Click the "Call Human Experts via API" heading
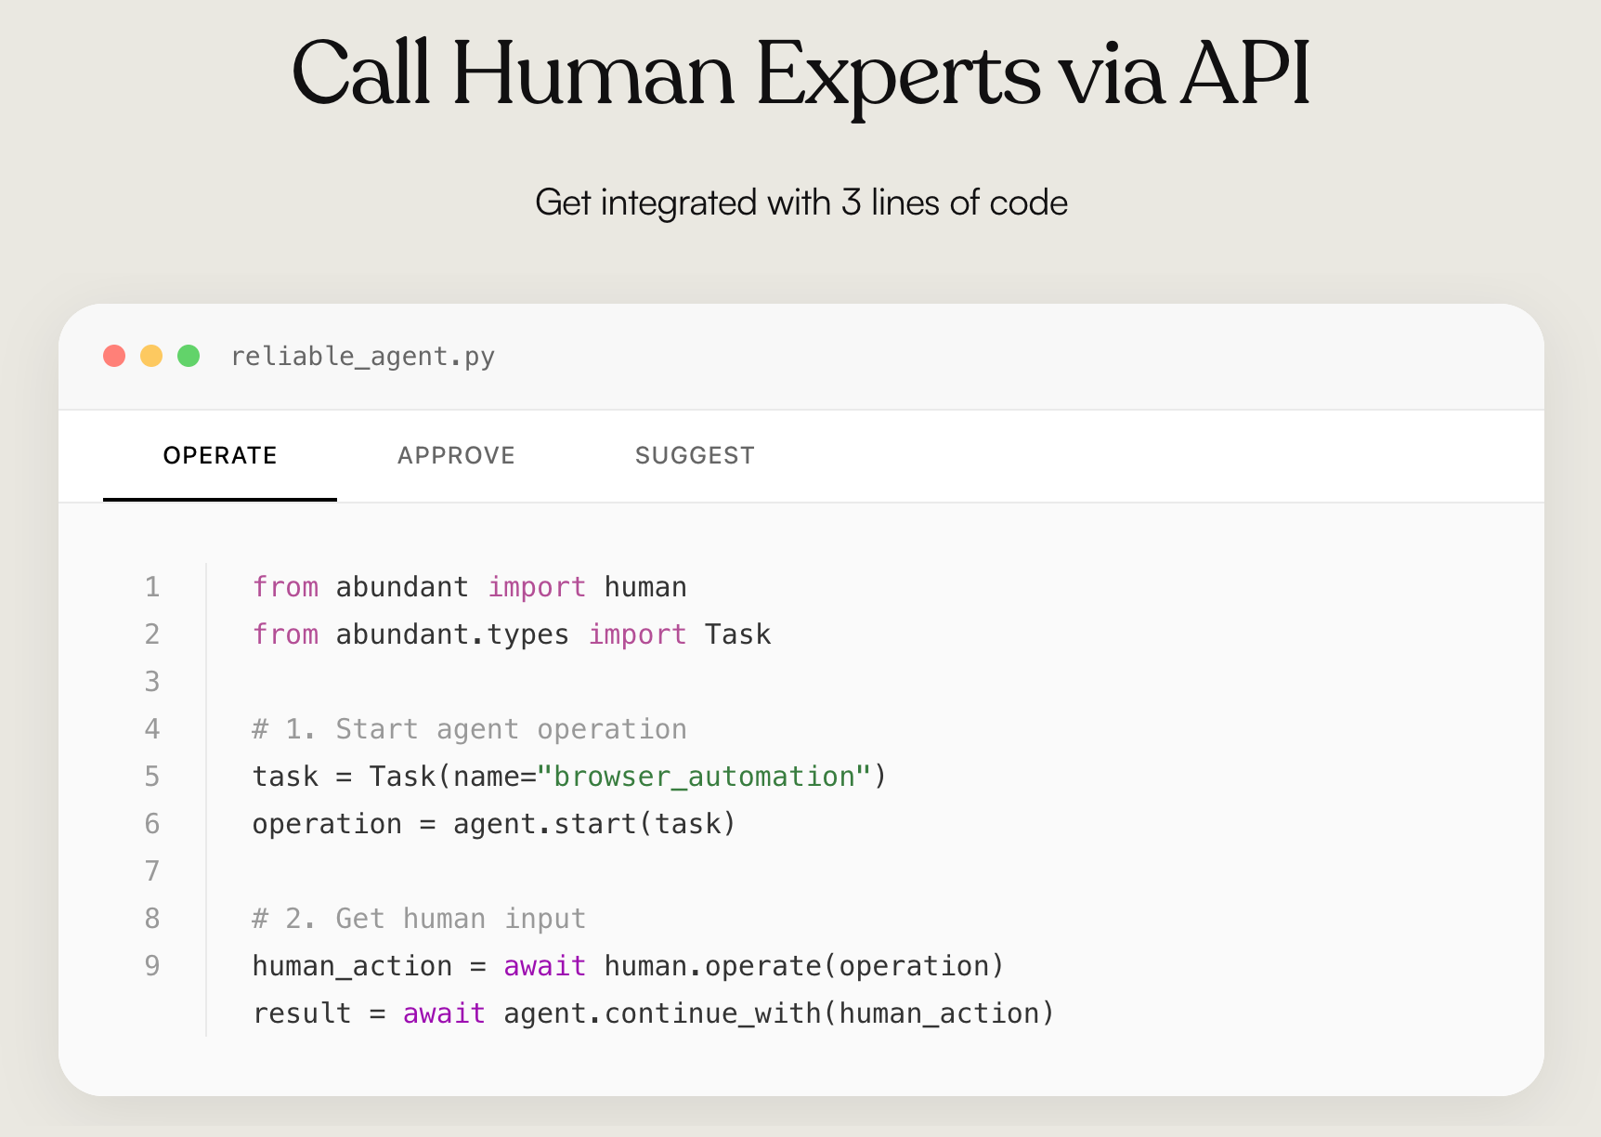This screenshot has width=1601, height=1137. pyautogui.click(x=800, y=74)
